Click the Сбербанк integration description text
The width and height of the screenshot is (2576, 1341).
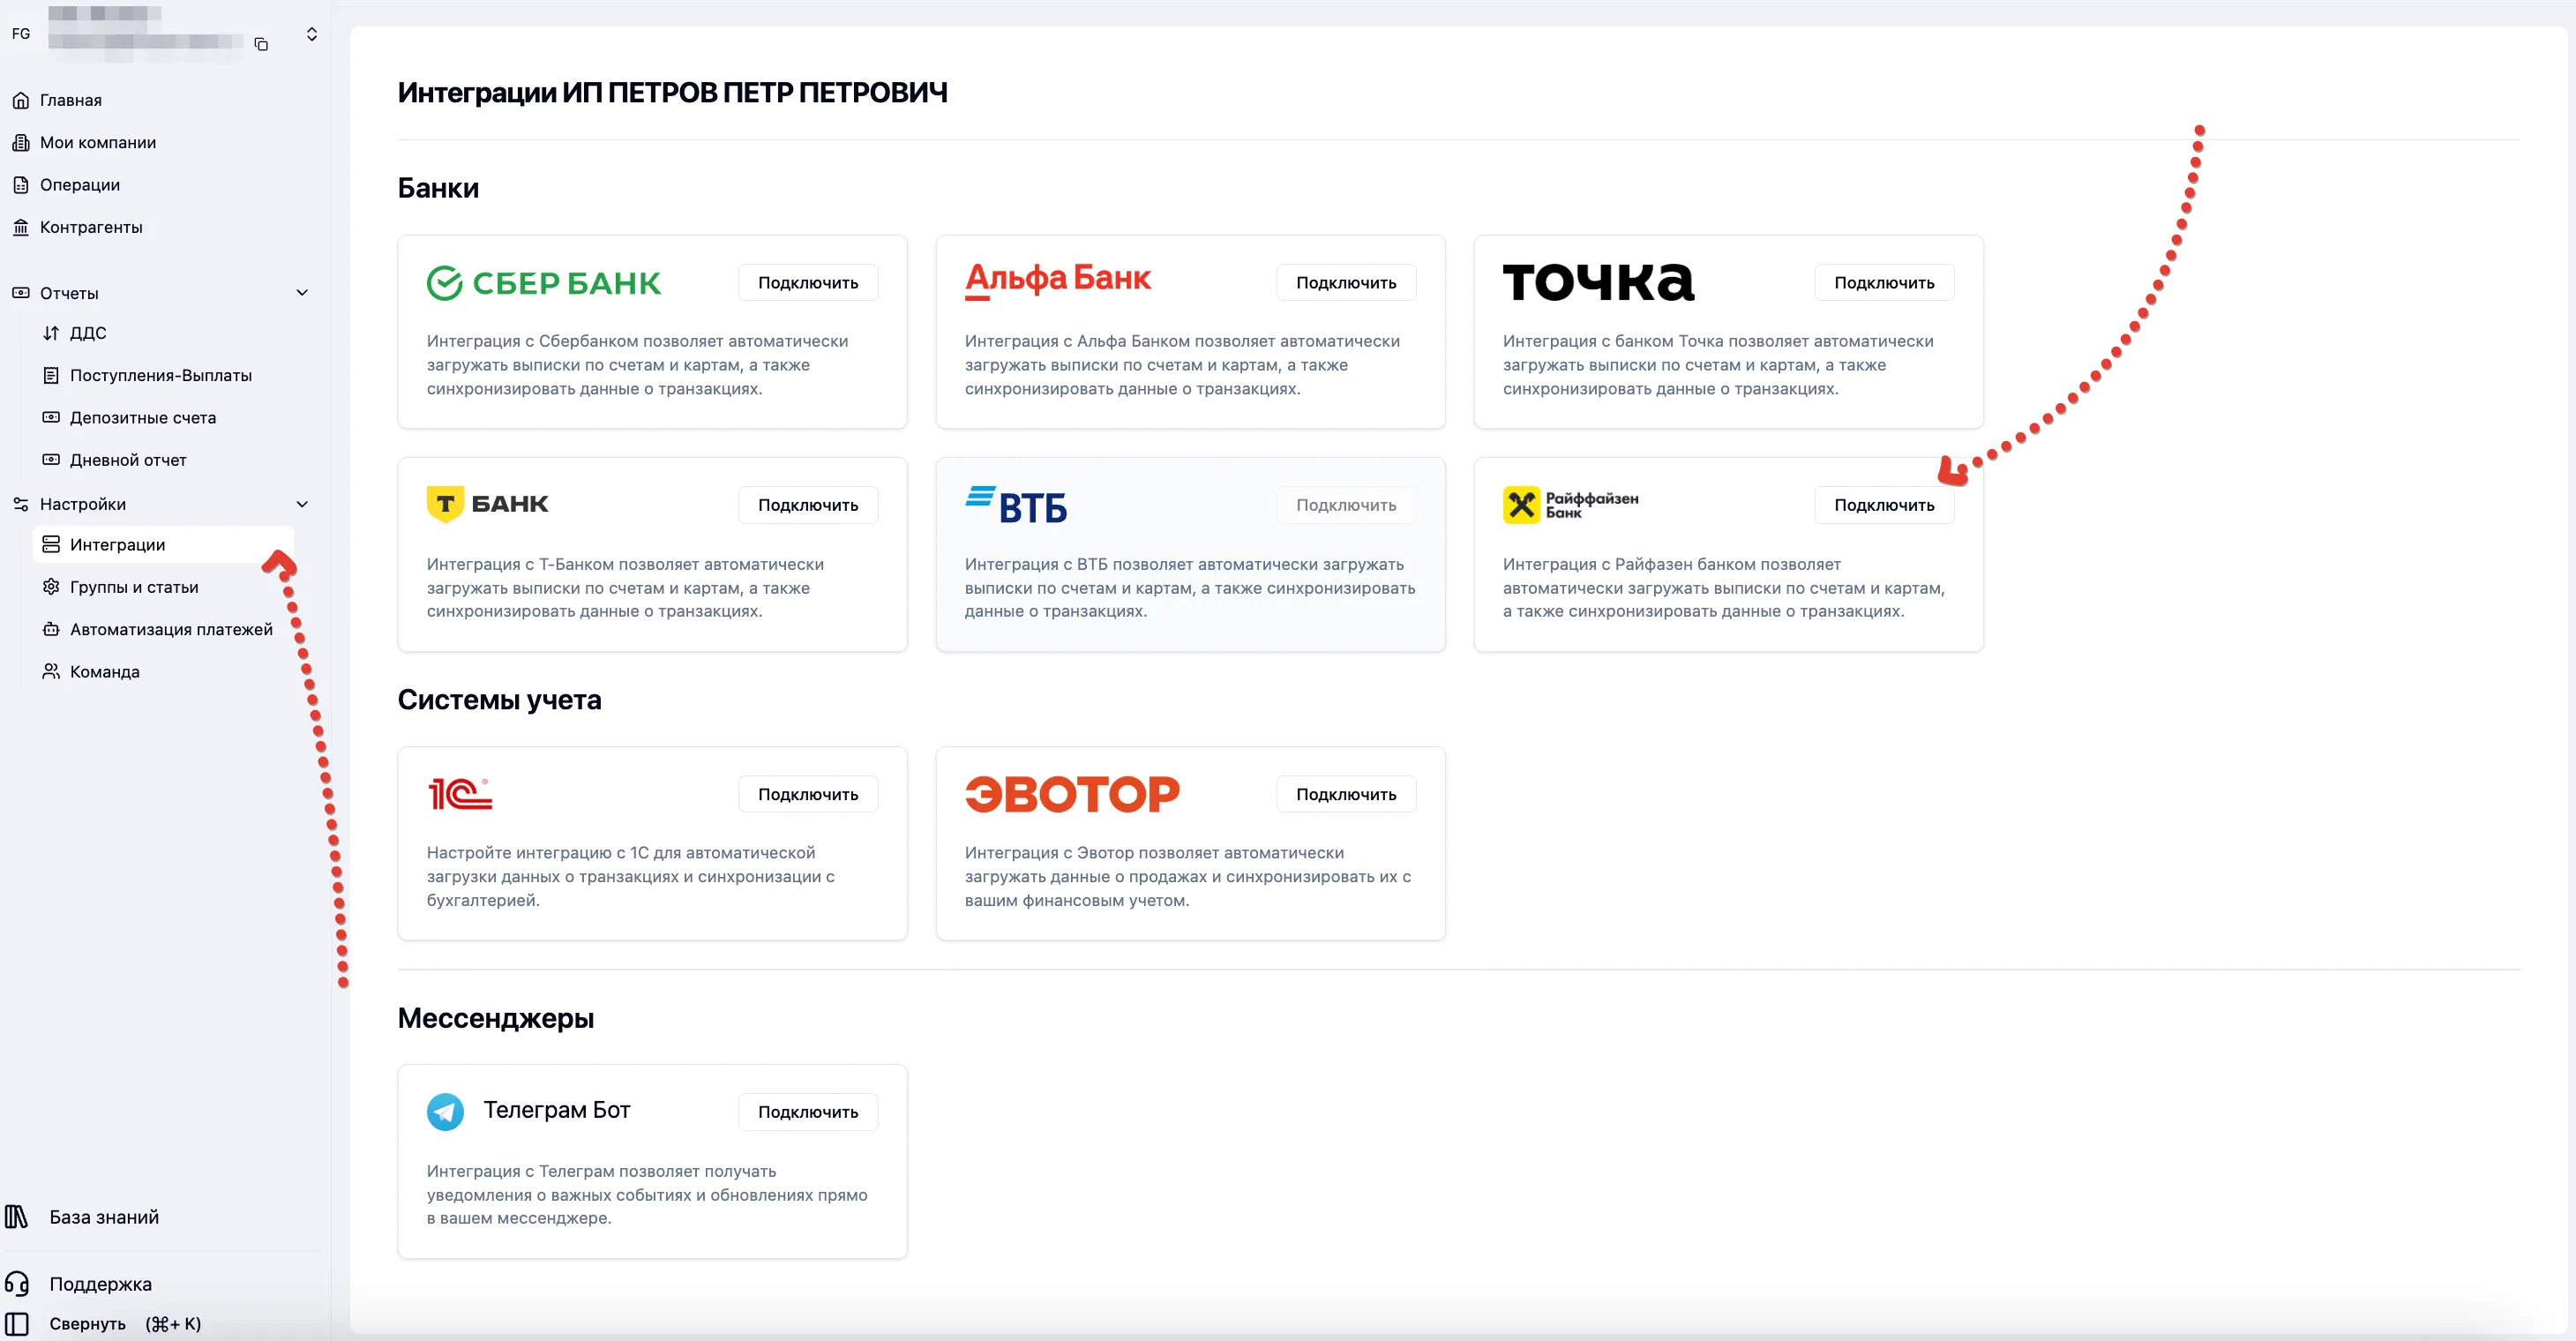coord(638,365)
